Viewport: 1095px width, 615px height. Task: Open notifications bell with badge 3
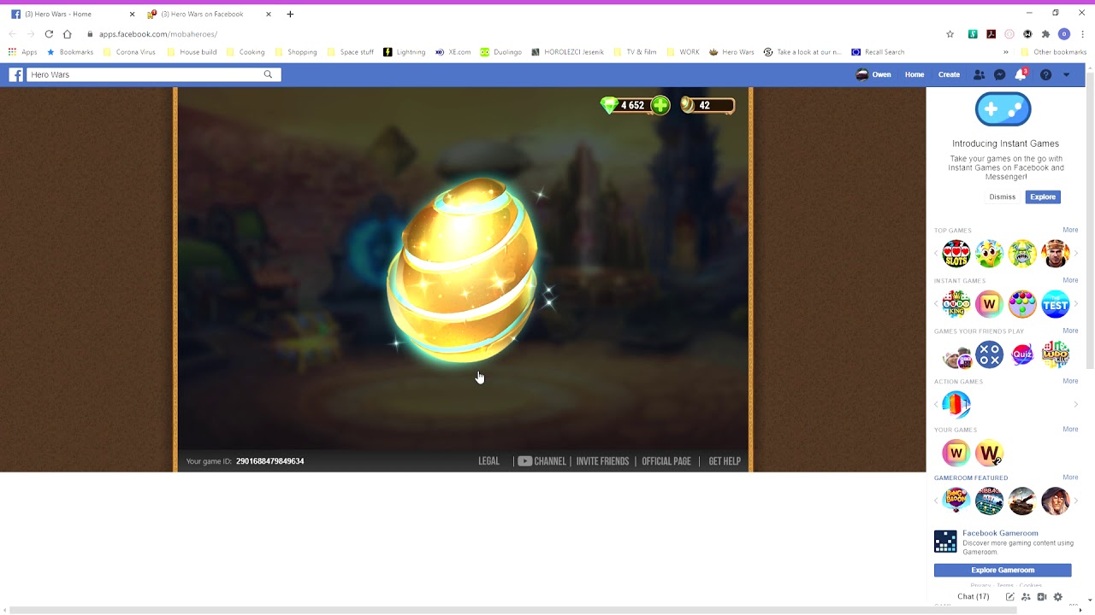coord(1020,74)
